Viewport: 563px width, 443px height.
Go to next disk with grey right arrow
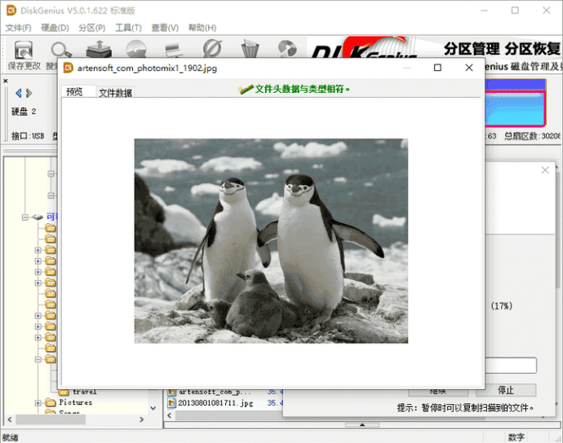tap(29, 94)
